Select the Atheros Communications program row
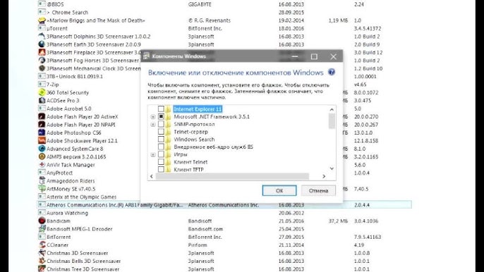The height and width of the screenshot is (272, 484). (224, 205)
